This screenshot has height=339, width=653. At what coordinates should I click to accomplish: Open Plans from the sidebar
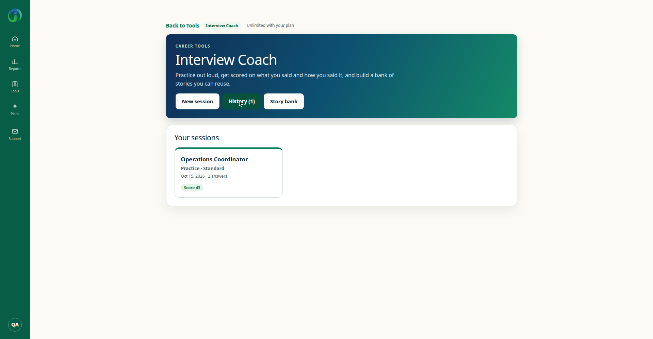point(15,110)
